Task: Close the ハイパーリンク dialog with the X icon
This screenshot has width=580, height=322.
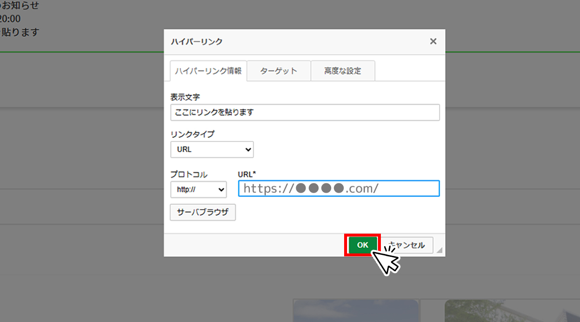Action: coord(433,42)
